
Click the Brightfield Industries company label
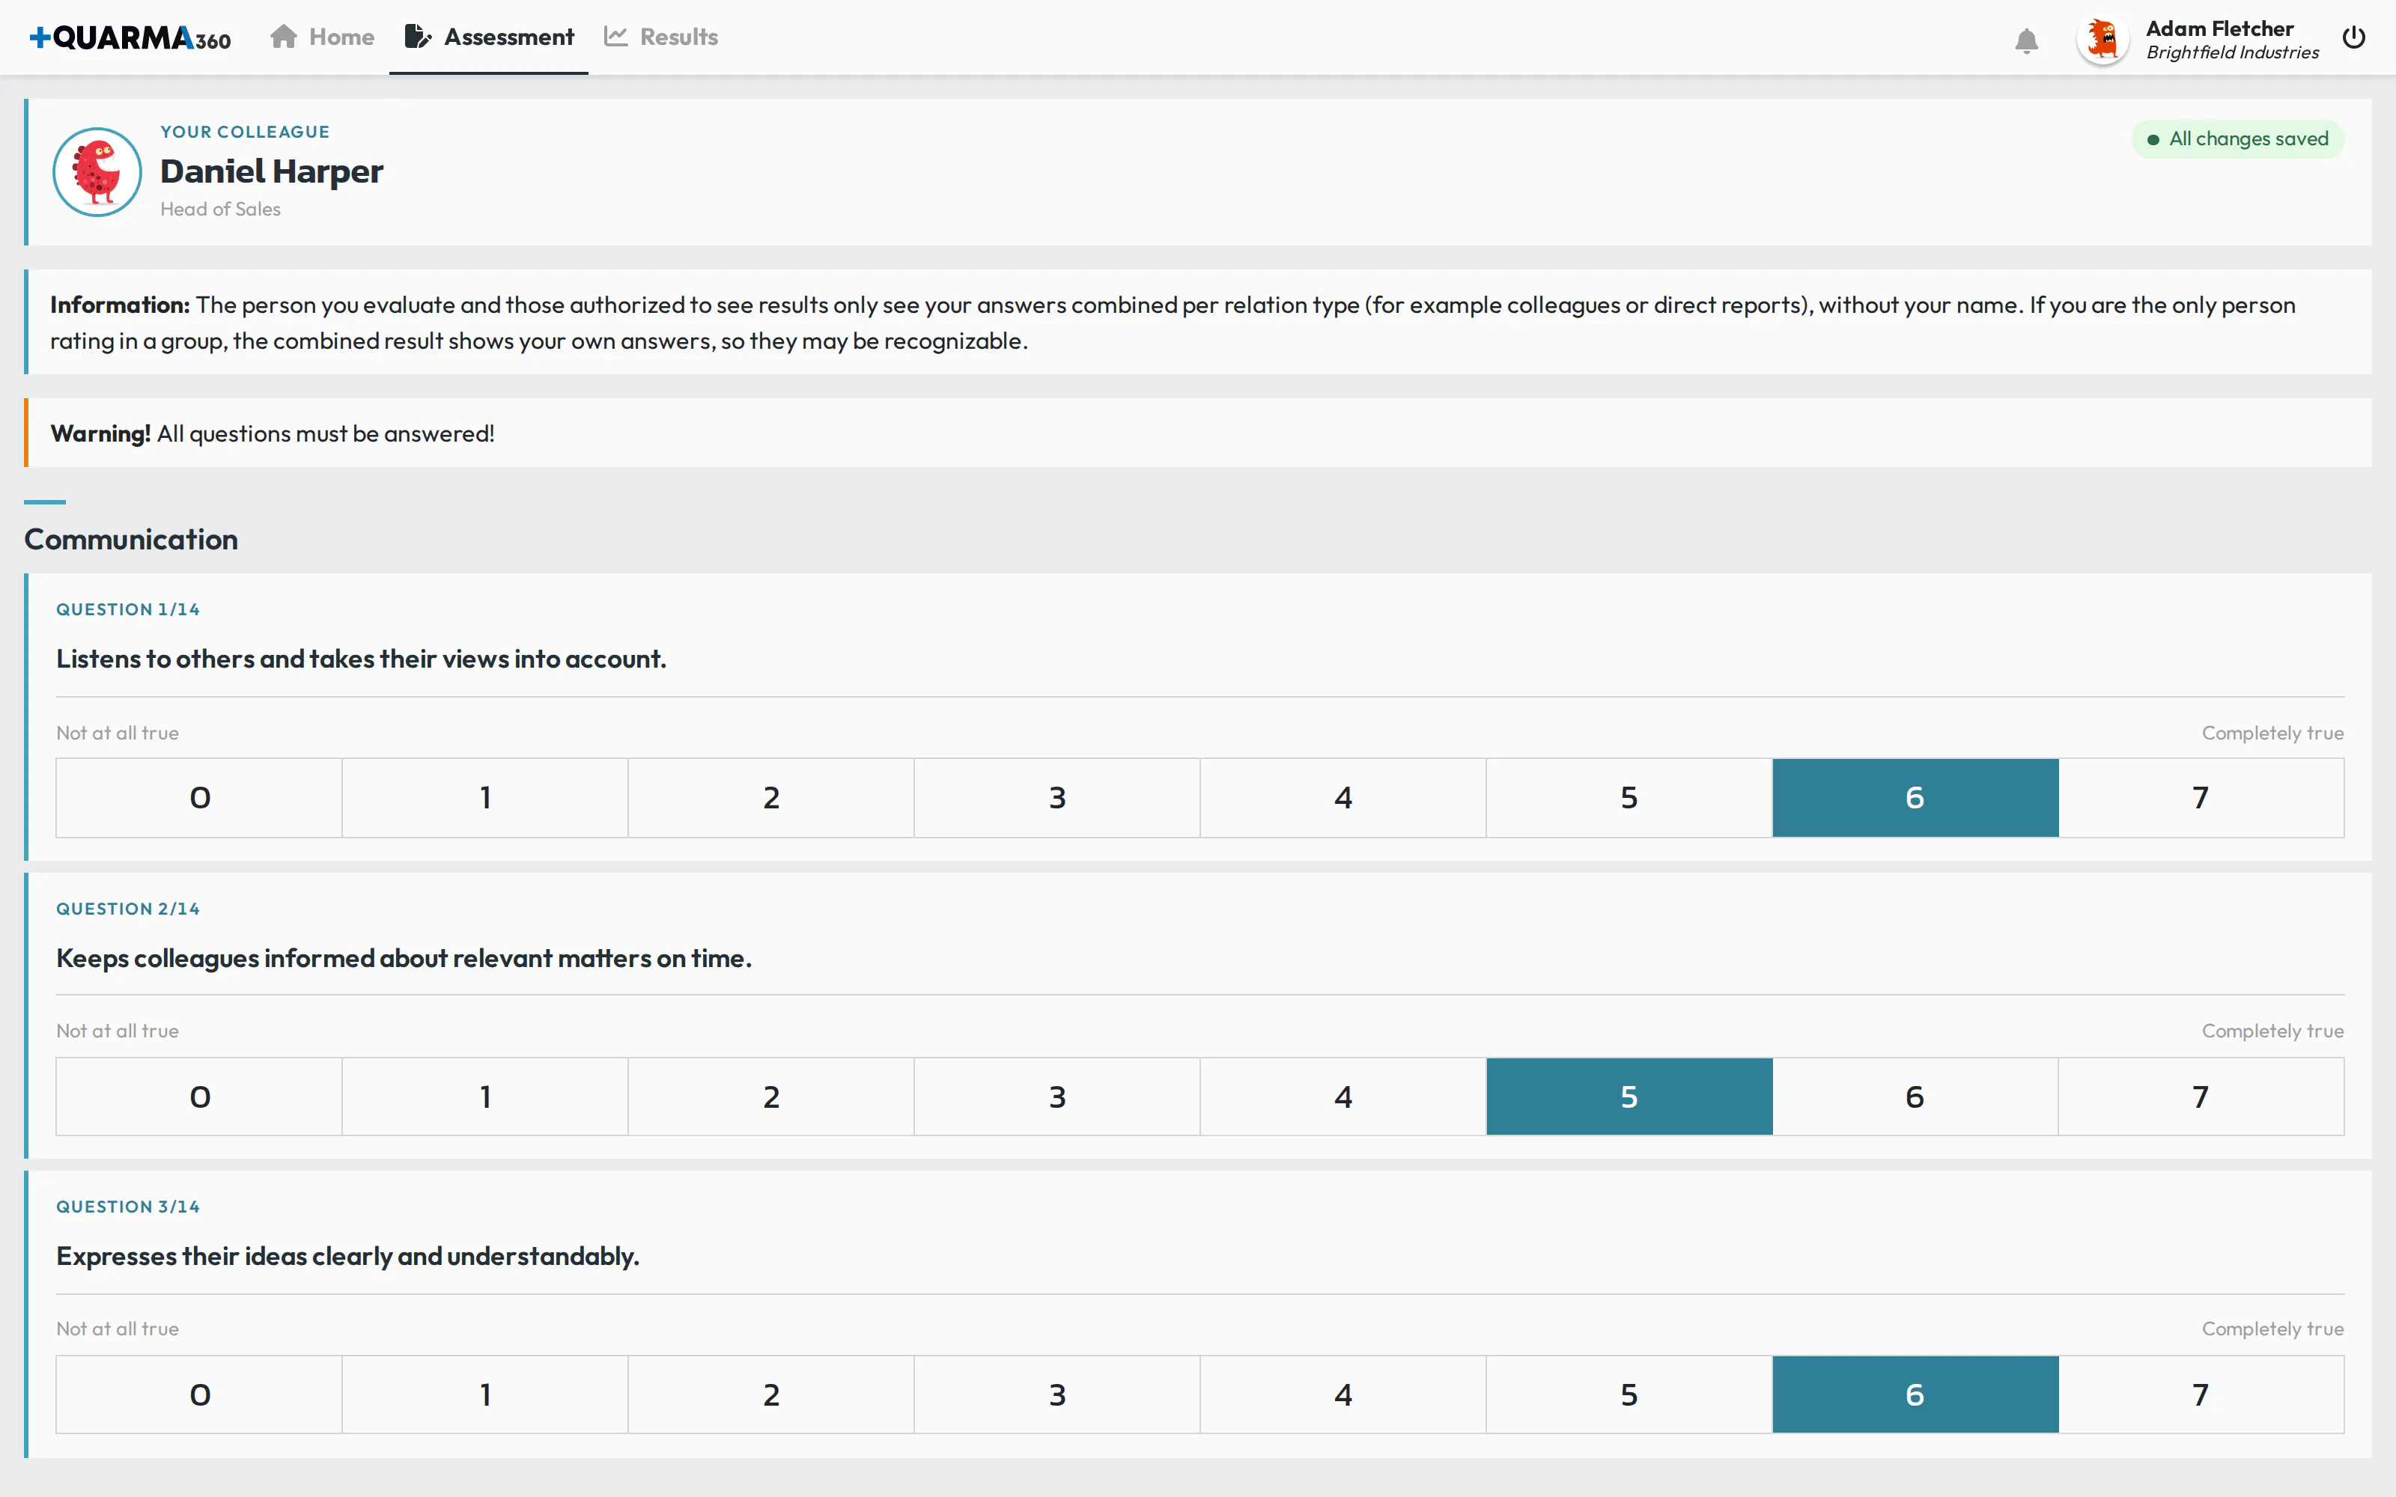coord(2231,52)
